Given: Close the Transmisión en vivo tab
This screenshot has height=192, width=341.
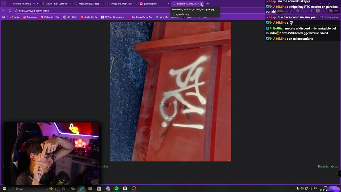Looking at the screenshot, I should tap(37, 4).
